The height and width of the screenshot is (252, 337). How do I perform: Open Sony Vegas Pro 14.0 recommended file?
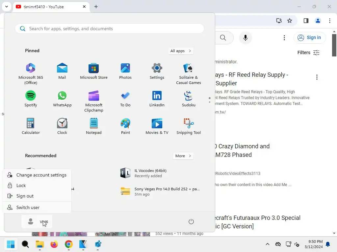[160, 192]
